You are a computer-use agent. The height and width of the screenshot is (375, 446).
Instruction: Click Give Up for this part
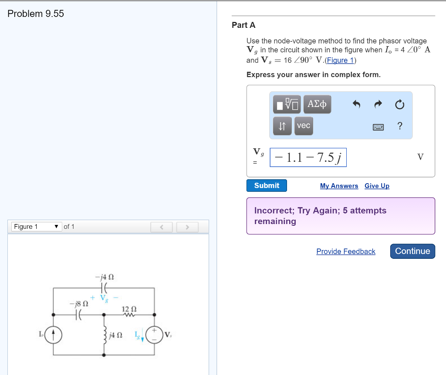(x=377, y=186)
